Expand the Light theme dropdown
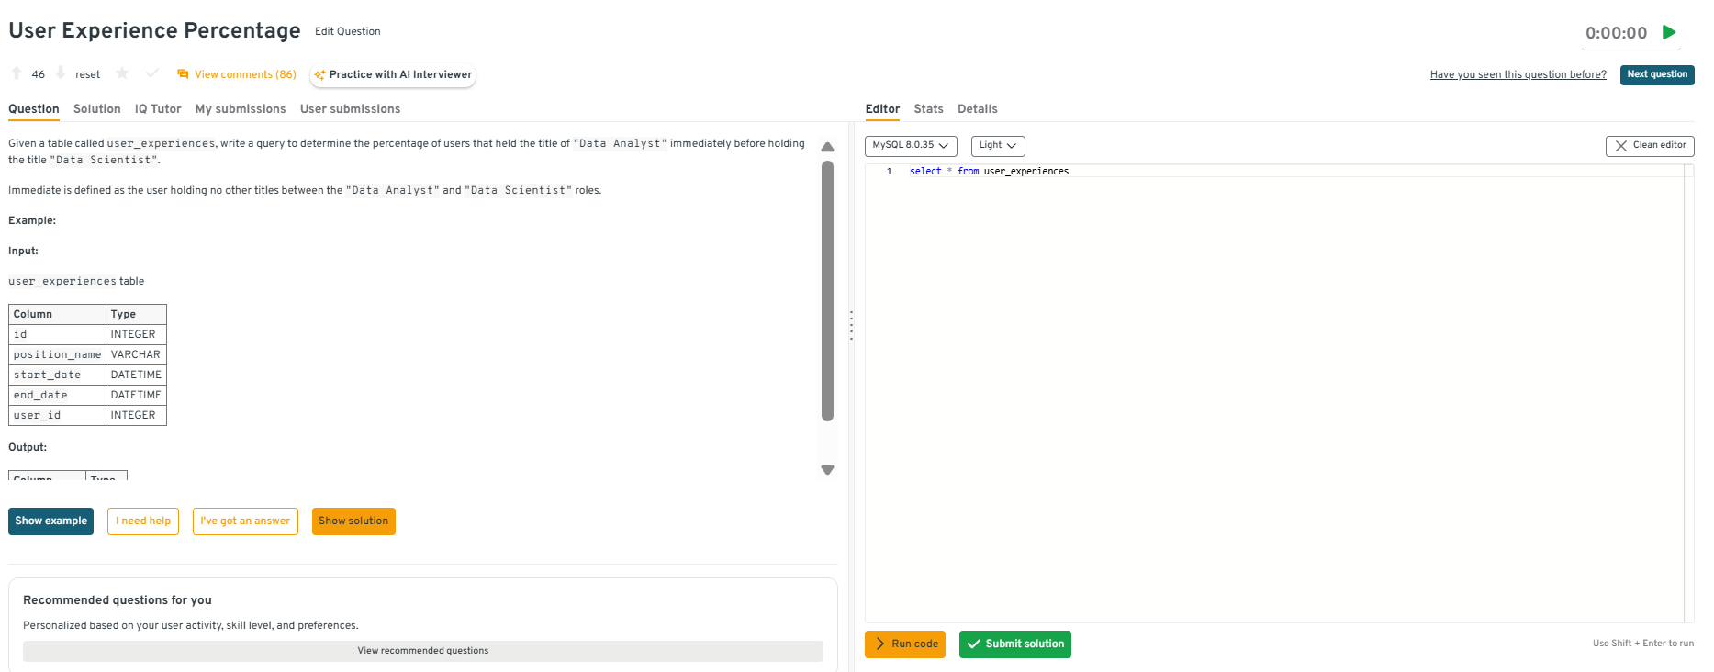This screenshot has height=672, width=1714. pos(997,146)
